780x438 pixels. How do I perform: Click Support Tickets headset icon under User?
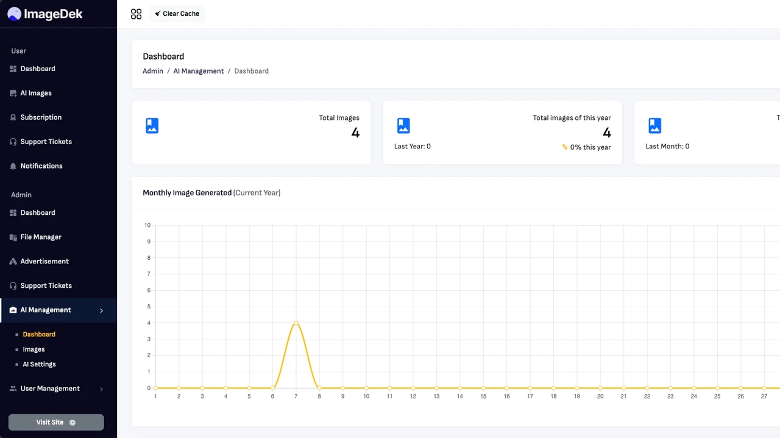[x=13, y=142]
